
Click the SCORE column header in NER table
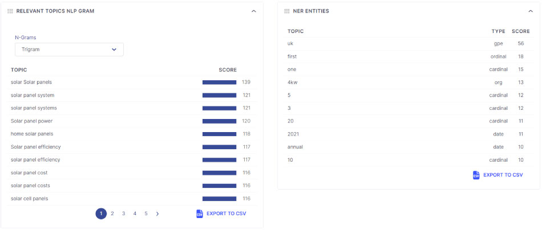click(520, 31)
